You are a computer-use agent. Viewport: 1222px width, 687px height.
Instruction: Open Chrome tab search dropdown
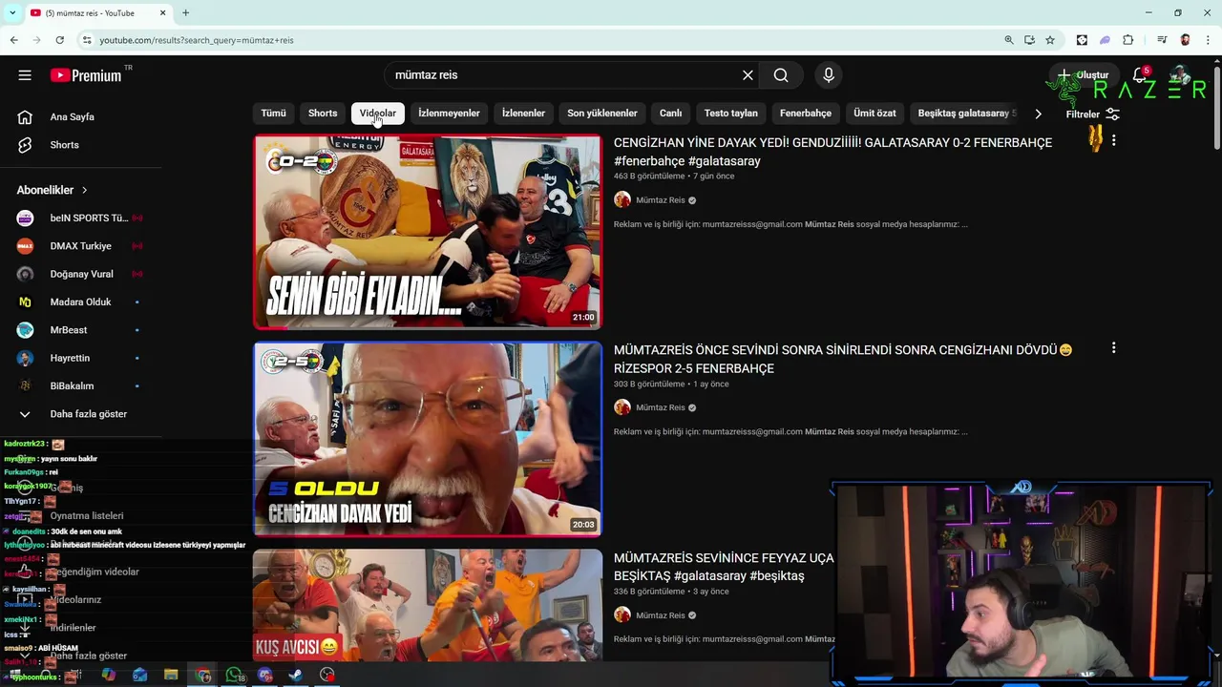tap(12, 12)
